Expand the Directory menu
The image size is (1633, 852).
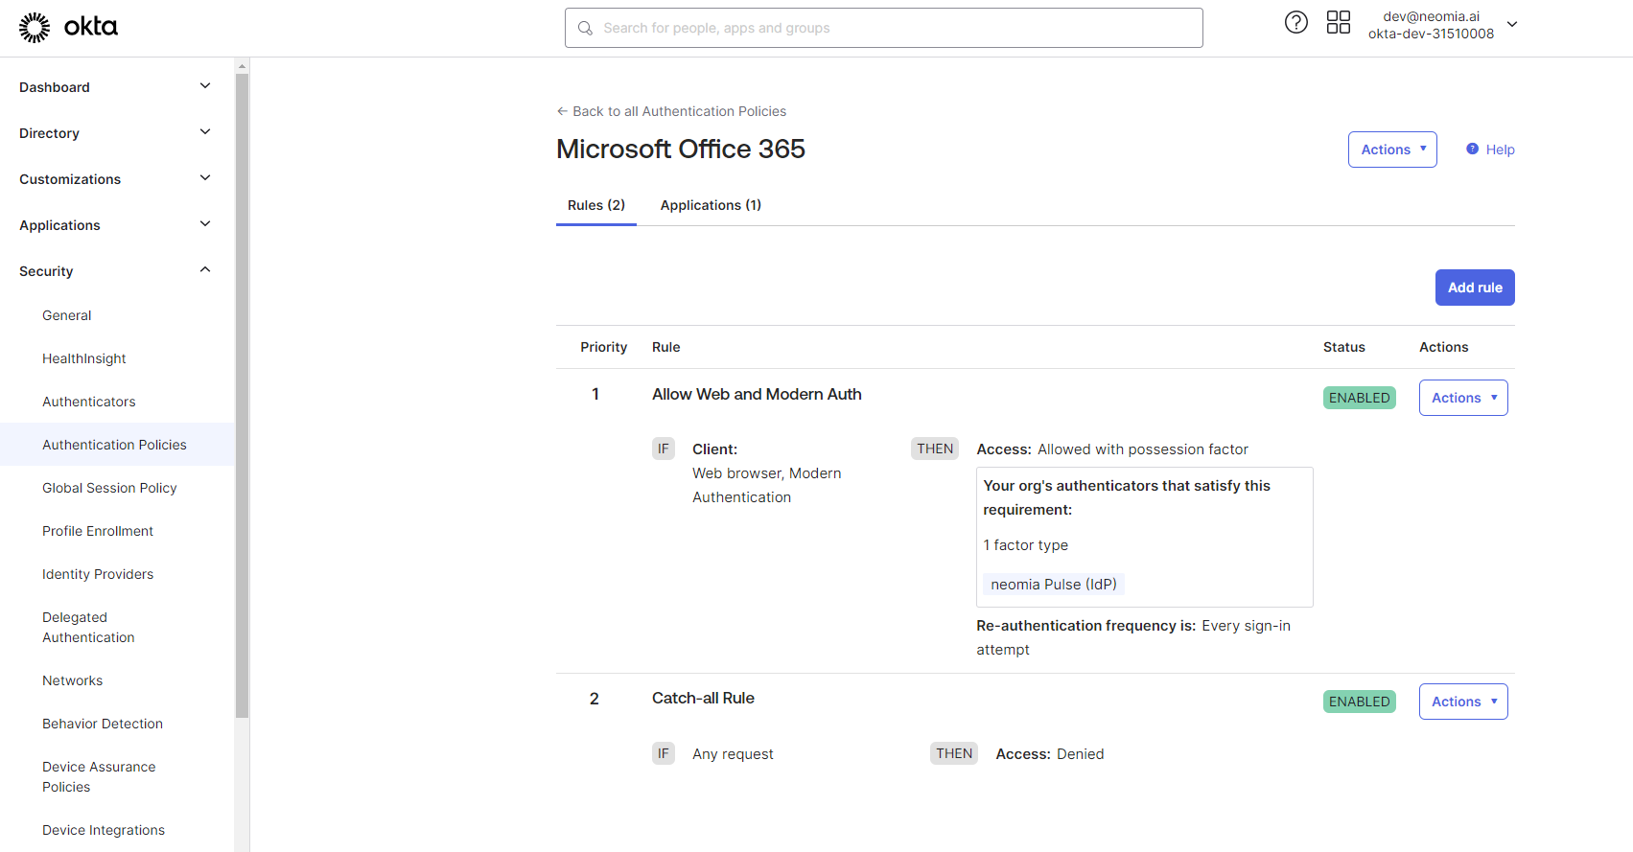tap(116, 133)
